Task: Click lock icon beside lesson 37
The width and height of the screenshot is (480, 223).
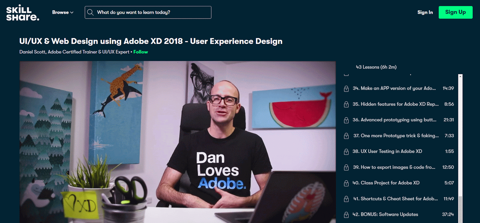Action: click(346, 136)
